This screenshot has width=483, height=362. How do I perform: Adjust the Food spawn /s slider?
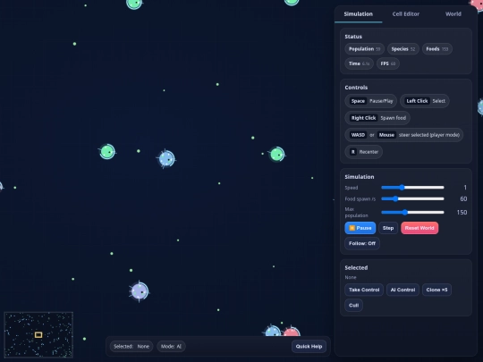coord(412,198)
